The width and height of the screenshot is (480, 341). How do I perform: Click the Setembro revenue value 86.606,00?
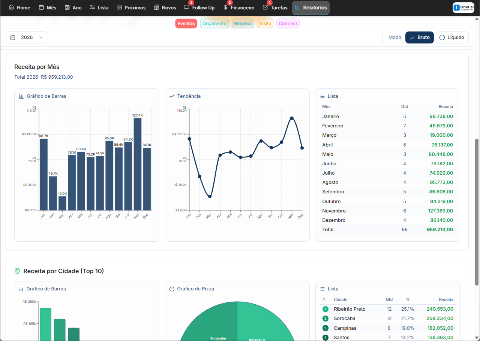(x=441, y=192)
